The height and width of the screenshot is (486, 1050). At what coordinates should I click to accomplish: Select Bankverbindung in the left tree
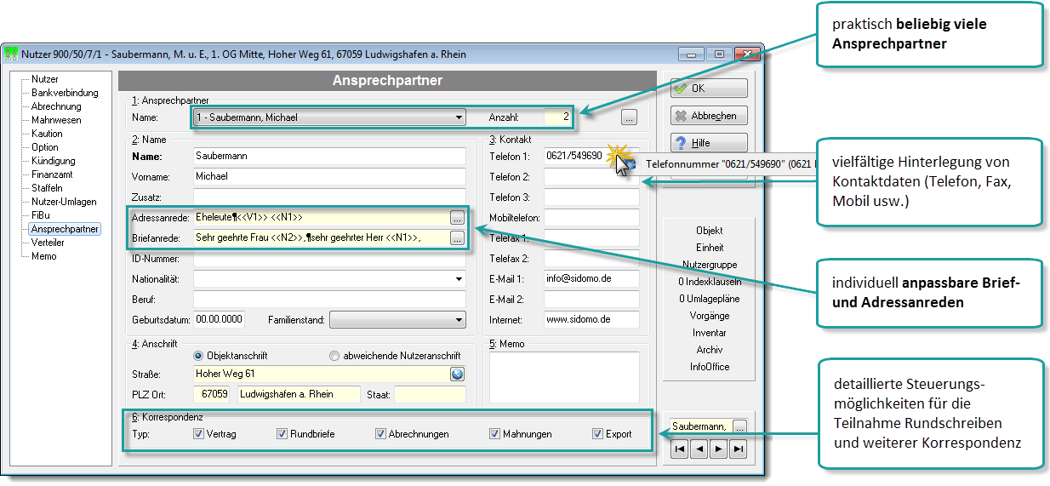65,93
